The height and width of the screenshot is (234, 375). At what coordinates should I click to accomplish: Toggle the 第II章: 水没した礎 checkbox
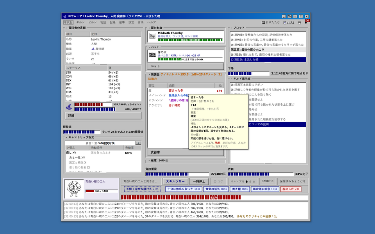(x=232, y=59)
